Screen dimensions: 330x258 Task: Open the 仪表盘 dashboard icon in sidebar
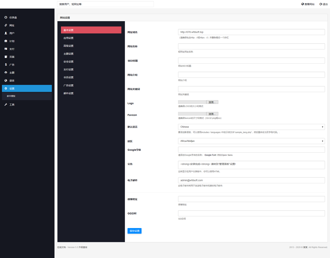click(6, 17)
